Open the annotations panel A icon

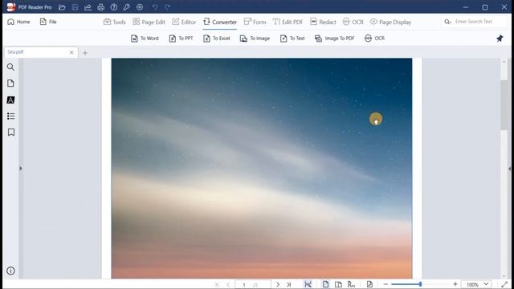[10, 100]
